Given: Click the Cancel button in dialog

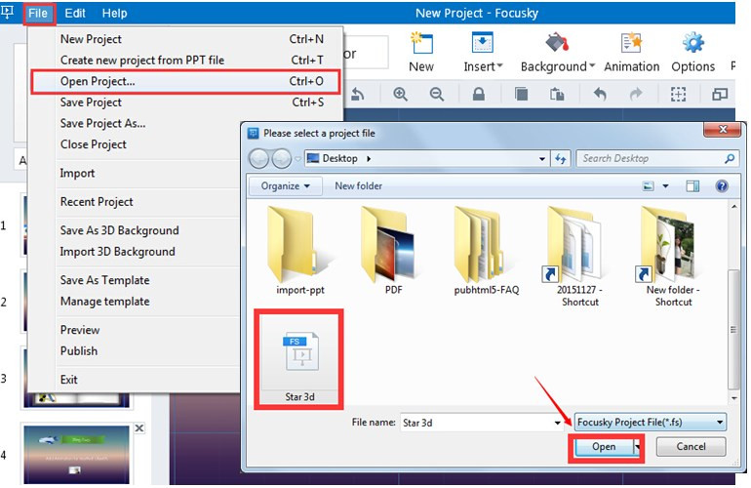Looking at the screenshot, I should click(x=691, y=447).
